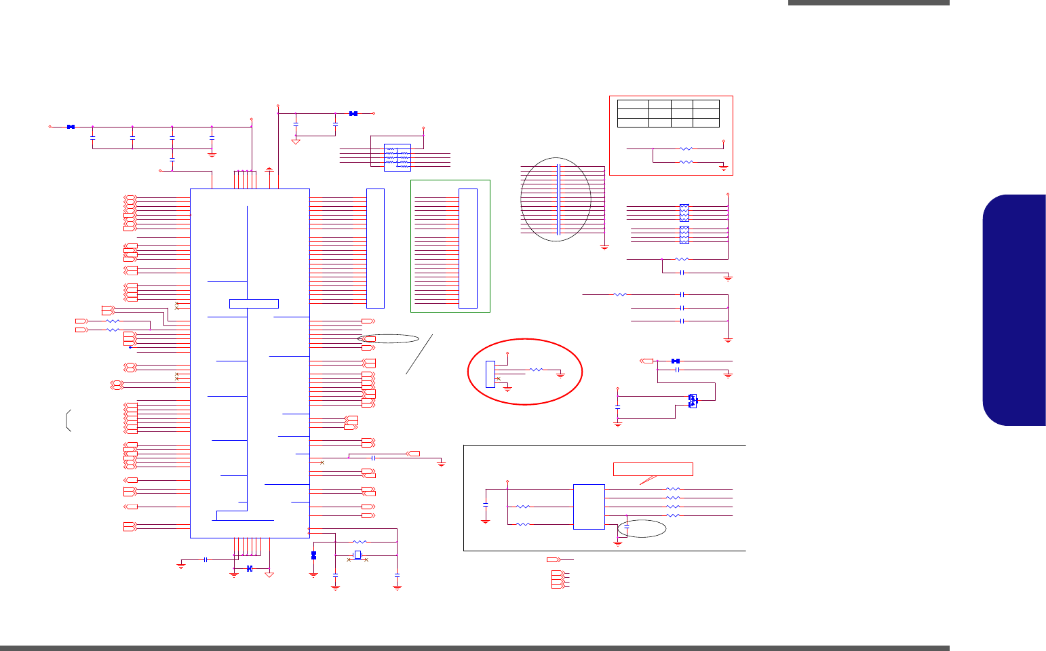Select the upper blue resistor array at right
Viewport: 1046px width, 651px height.
[684, 213]
